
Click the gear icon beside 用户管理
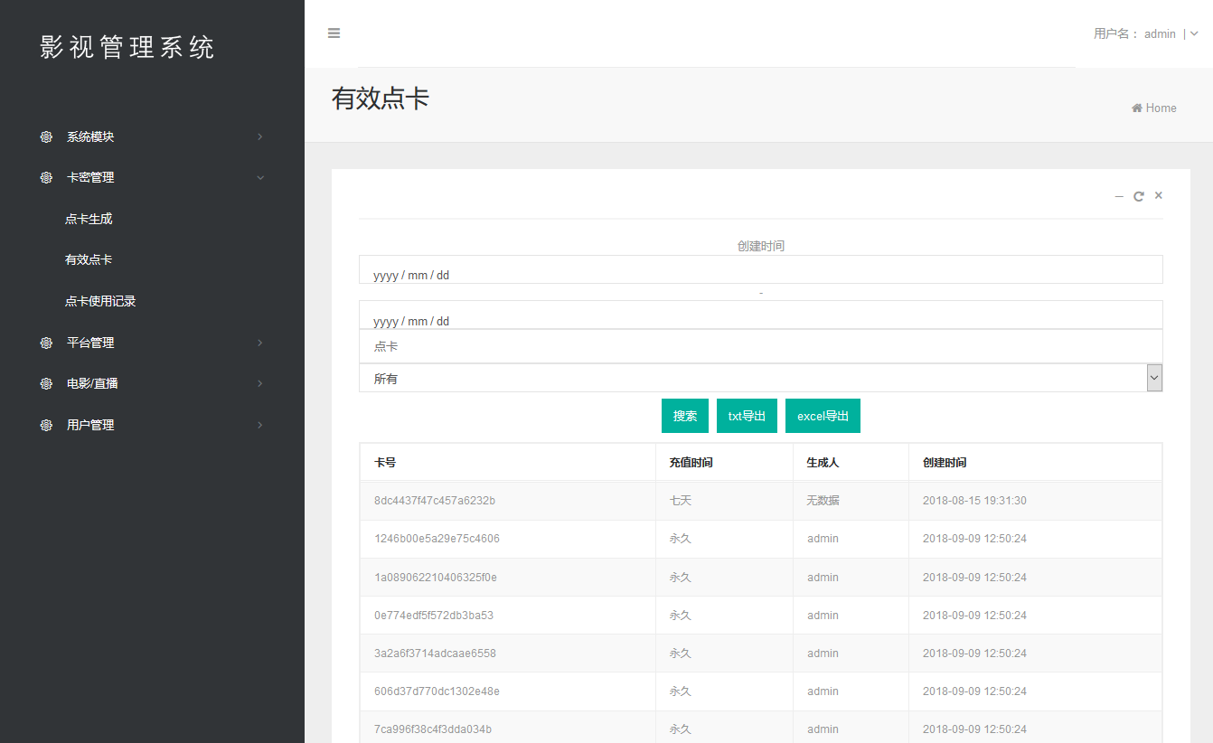[46, 426]
